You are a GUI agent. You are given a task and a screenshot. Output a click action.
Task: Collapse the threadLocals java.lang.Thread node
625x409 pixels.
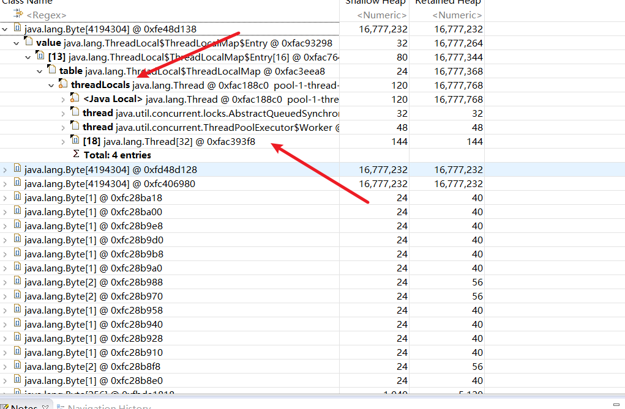pos(51,85)
